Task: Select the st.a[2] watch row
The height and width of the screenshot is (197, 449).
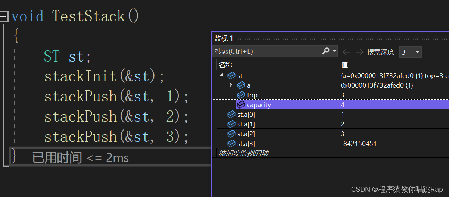Action: [330, 134]
